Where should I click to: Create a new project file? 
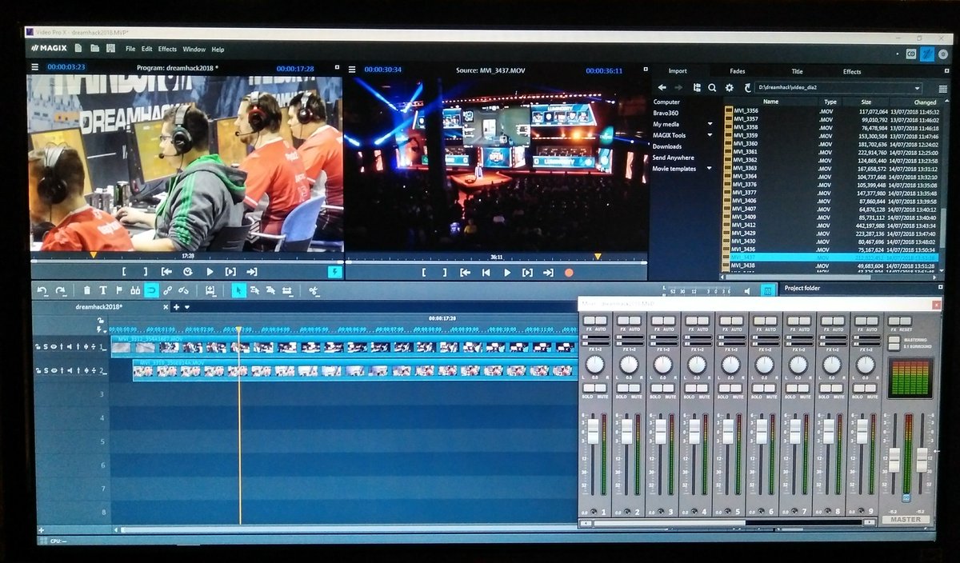coord(80,49)
